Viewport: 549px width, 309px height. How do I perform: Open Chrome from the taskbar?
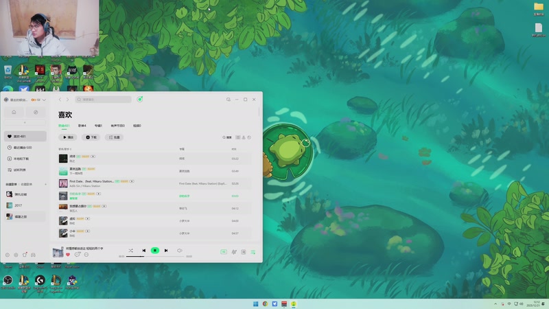[x=265, y=304]
